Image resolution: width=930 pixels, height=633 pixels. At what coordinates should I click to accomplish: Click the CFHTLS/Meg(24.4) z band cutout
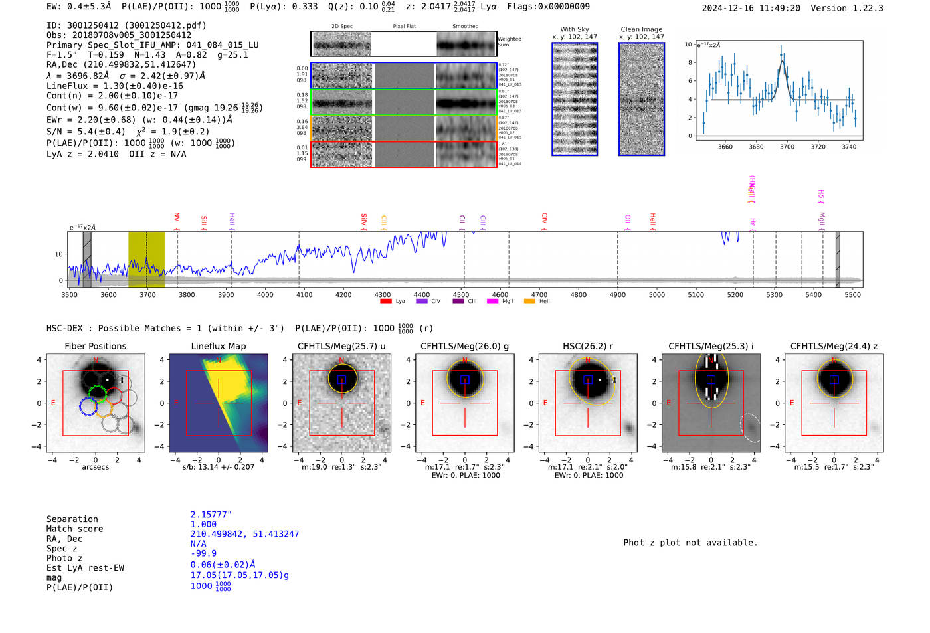click(834, 403)
